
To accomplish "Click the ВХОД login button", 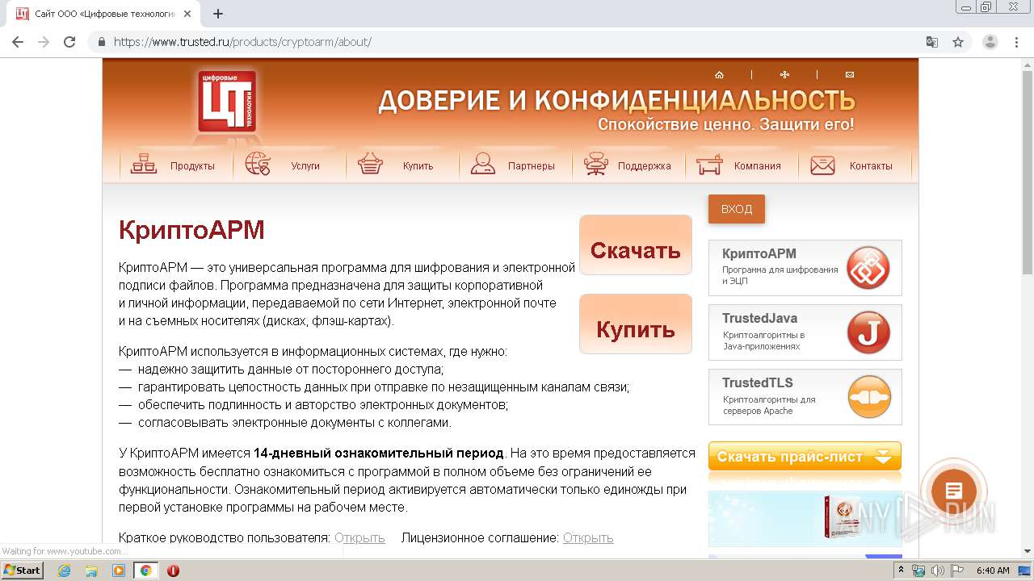I will (x=737, y=209).
